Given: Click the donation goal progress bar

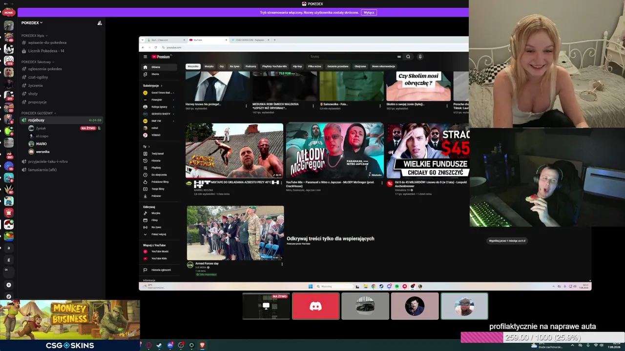Looking at the screenshot, I should tap(542, 337).
